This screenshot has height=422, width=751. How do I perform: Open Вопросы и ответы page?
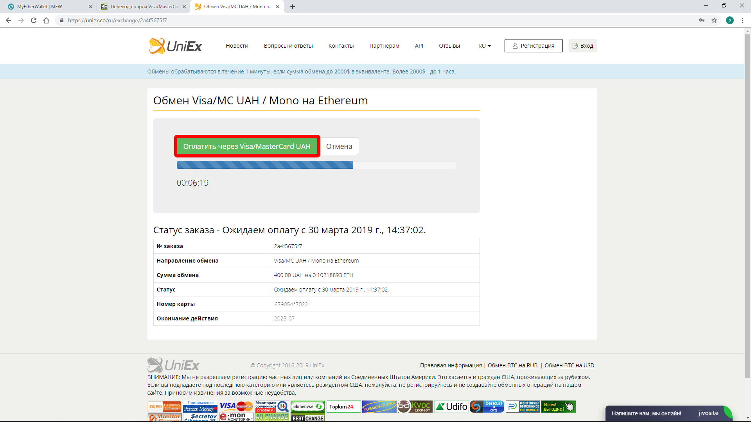(x=288, y=46)
